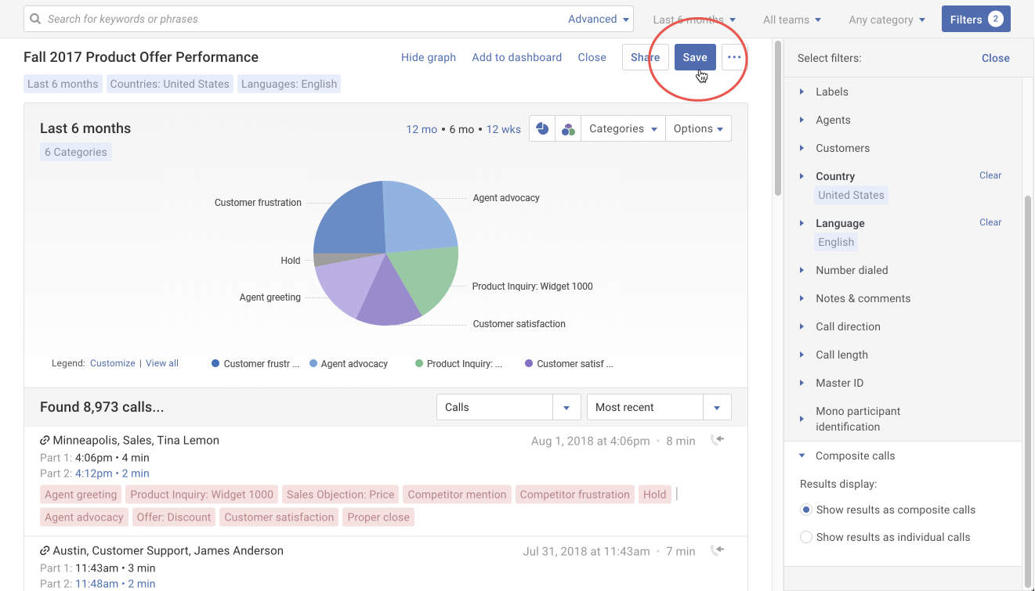Viewport: 1035px width, 591px height.
Task: Click the inbound call icon for James Anderson
Action: 716,550
